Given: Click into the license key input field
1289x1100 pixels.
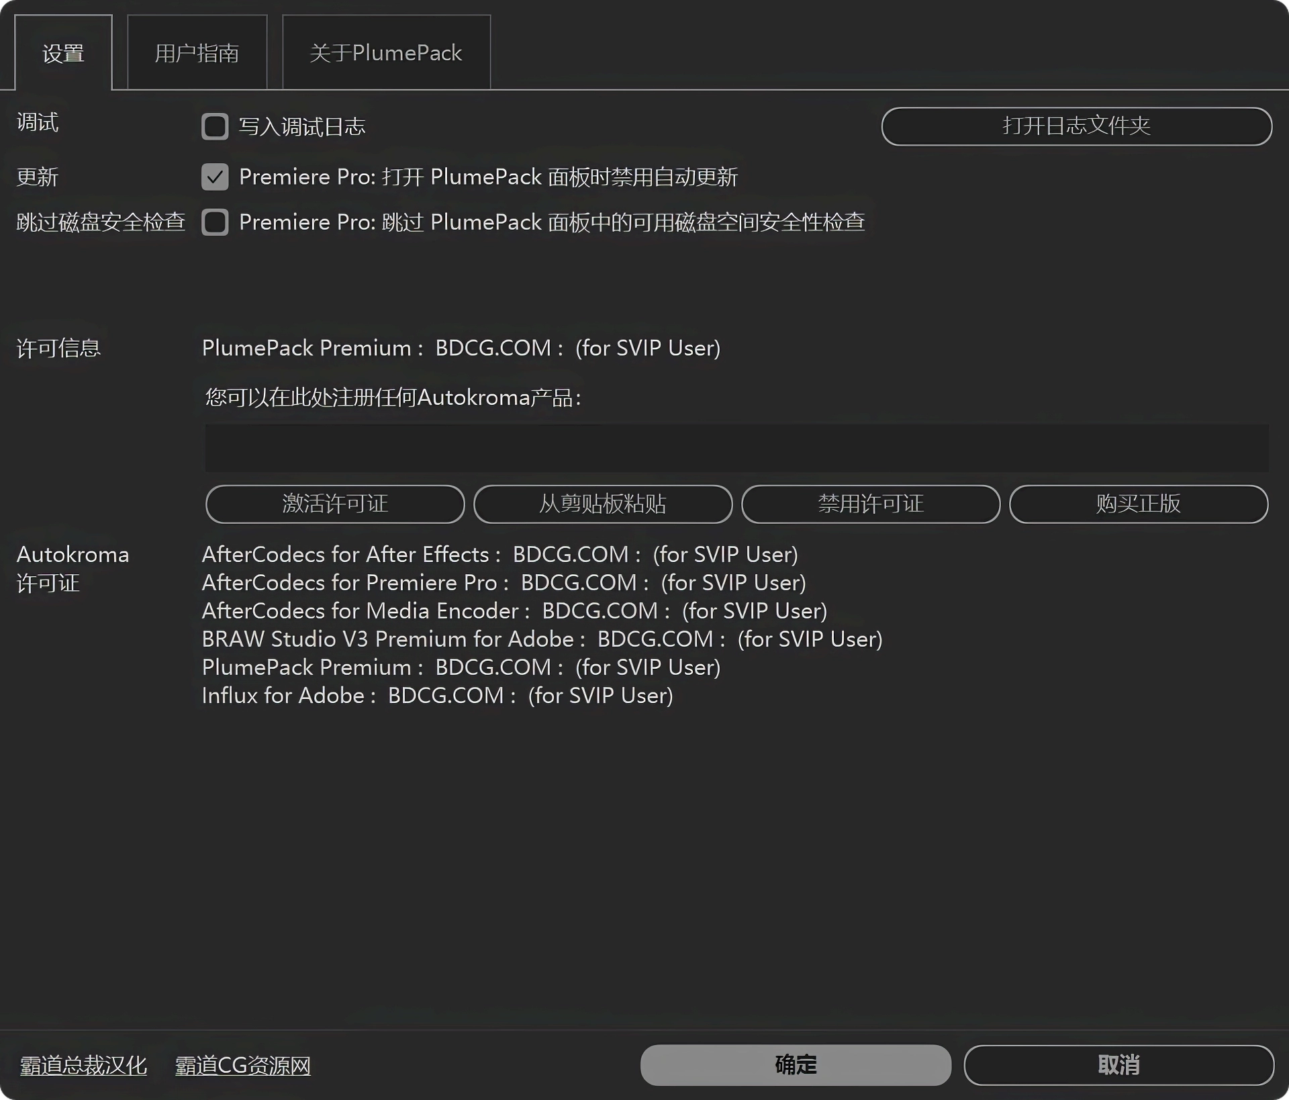Looking at the screenshot, I should click(x=736, y=447).
